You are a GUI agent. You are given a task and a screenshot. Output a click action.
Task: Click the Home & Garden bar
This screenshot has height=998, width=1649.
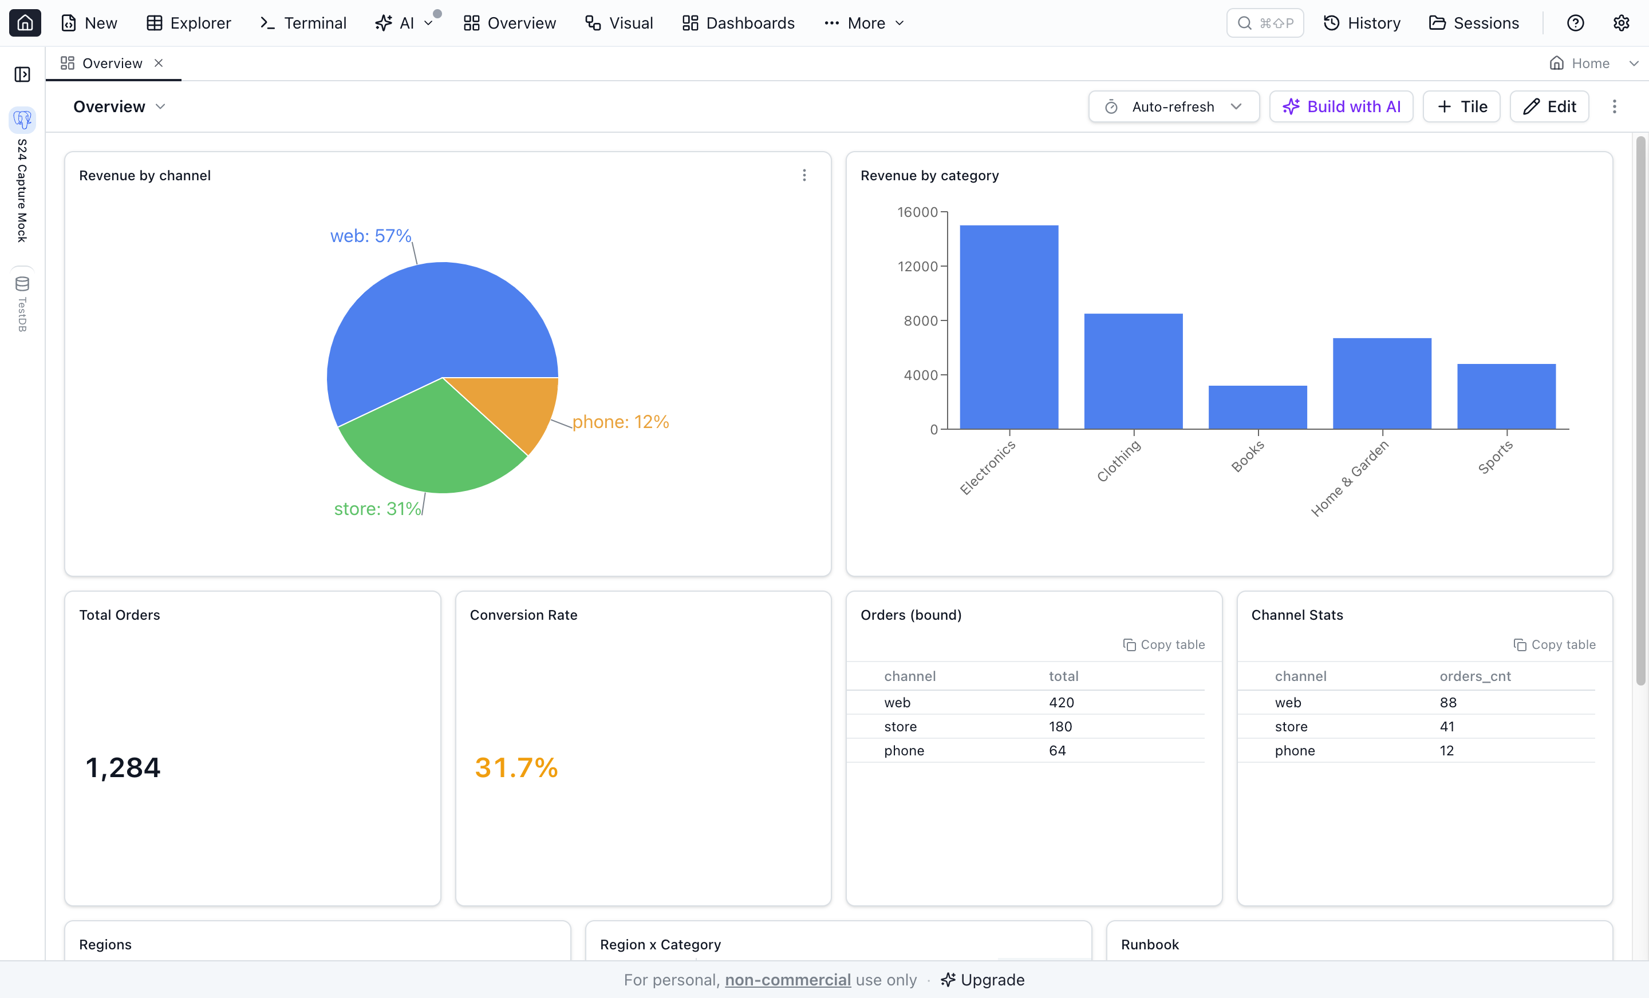(1382, 383)
